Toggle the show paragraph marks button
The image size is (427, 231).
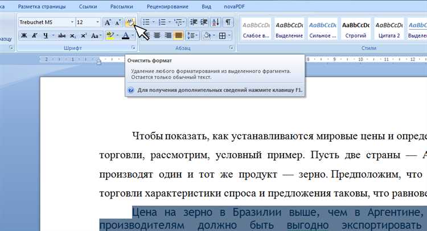point(228,22)
